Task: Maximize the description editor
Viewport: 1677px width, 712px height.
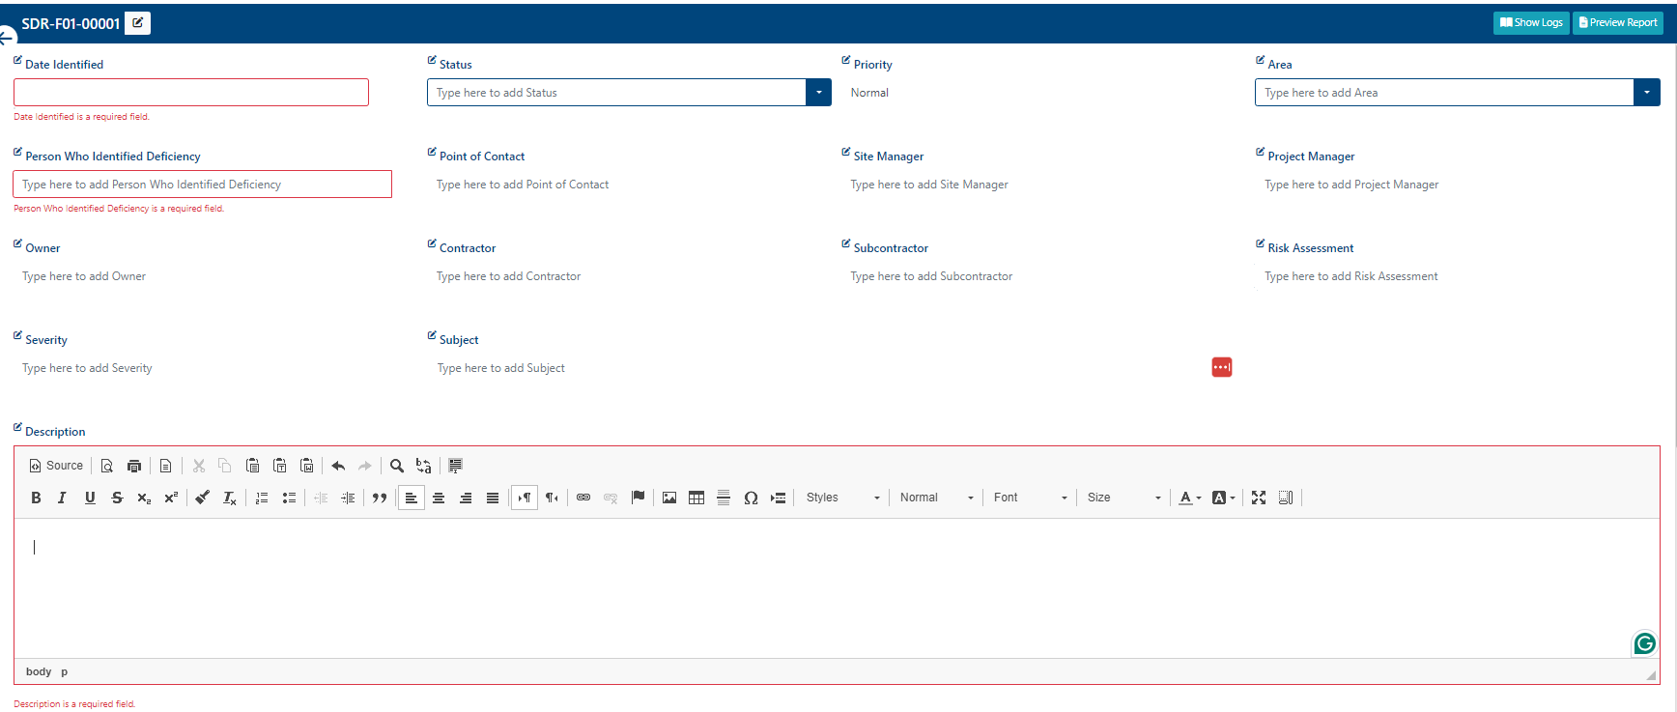Action: click(x=1259, y=498)
